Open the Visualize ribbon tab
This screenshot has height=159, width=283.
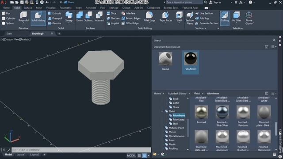click(51, 8)
